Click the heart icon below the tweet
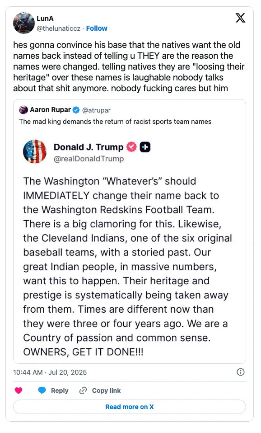The height and width of the screenshot is (433, 261). pos(19,391)
